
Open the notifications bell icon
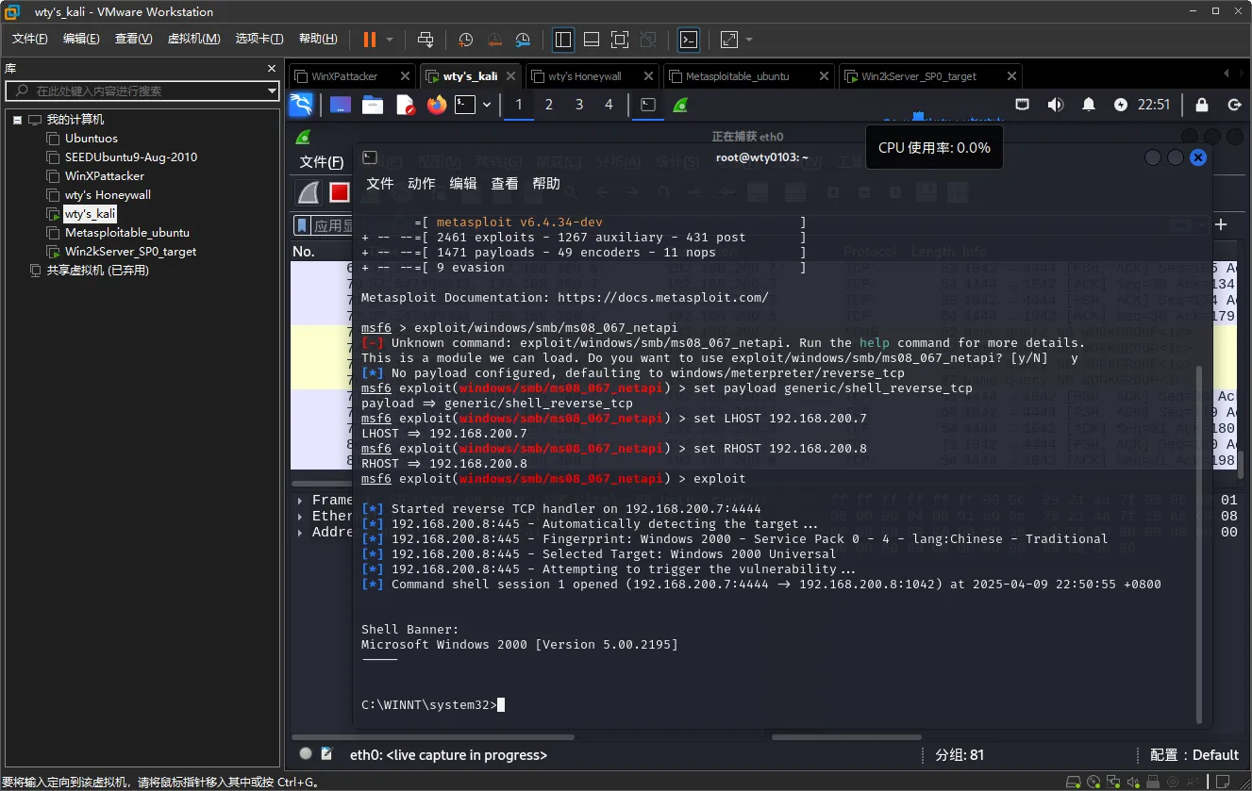click(x=1089, y=105)
